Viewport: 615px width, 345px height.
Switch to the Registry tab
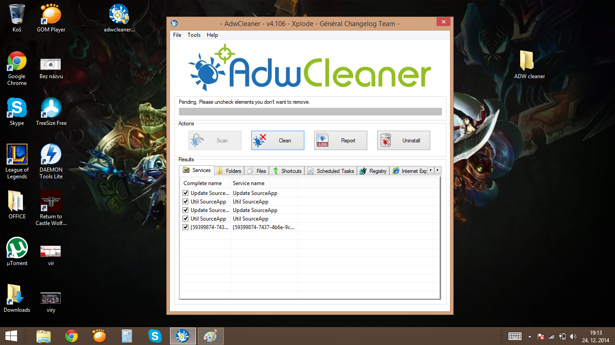(x=373, y=171)
